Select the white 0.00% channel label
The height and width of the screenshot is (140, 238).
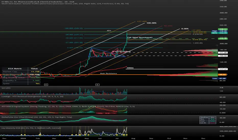pyautogui.click(x=185, y=29)
